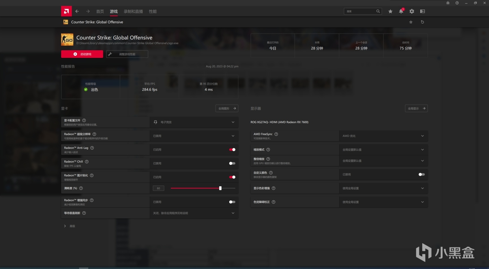Click the 清晰度 sharpness slider track
The width and height of the screenshot is (489, 269).
pyautogui.click(x=203, y=188)
